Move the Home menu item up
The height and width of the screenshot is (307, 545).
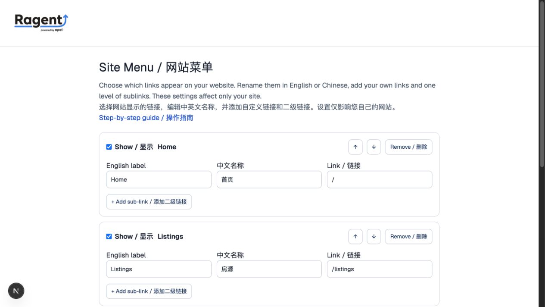(355, 147)
